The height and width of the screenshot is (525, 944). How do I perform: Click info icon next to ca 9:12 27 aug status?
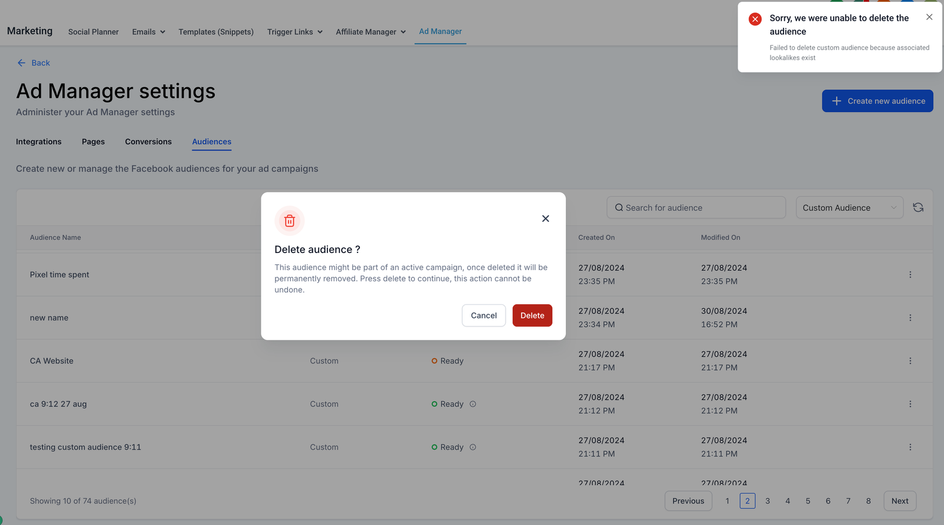pos(473,404)
